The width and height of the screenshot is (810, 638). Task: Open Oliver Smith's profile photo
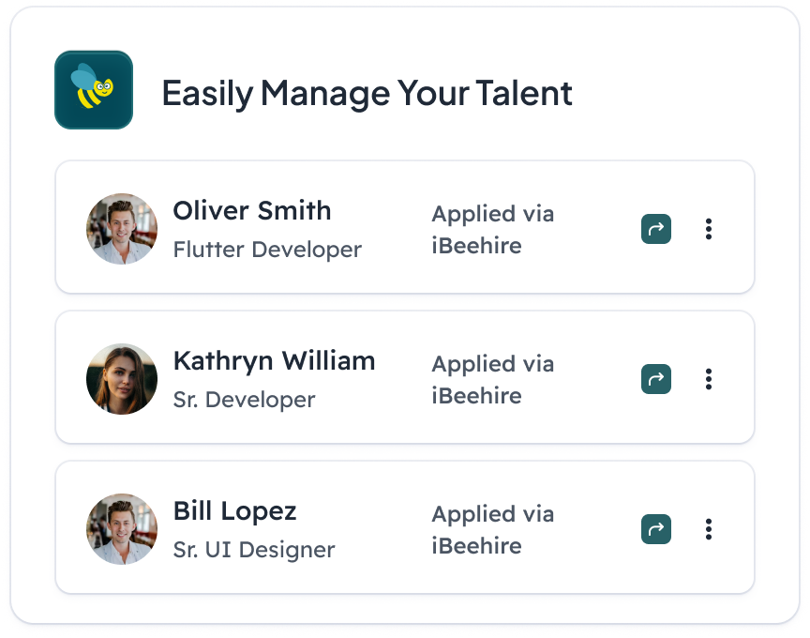(x=122, y=229)
